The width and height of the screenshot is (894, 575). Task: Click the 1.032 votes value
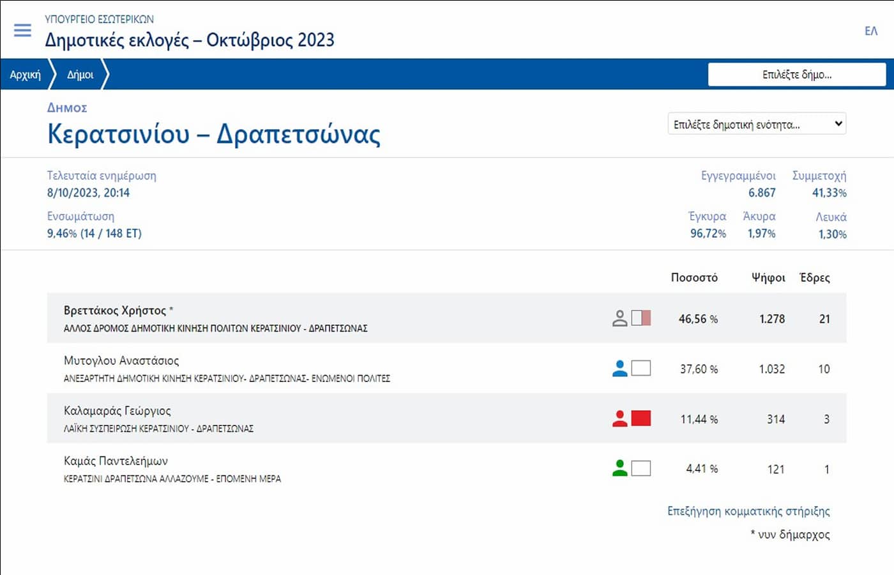(x=772, y=369)
